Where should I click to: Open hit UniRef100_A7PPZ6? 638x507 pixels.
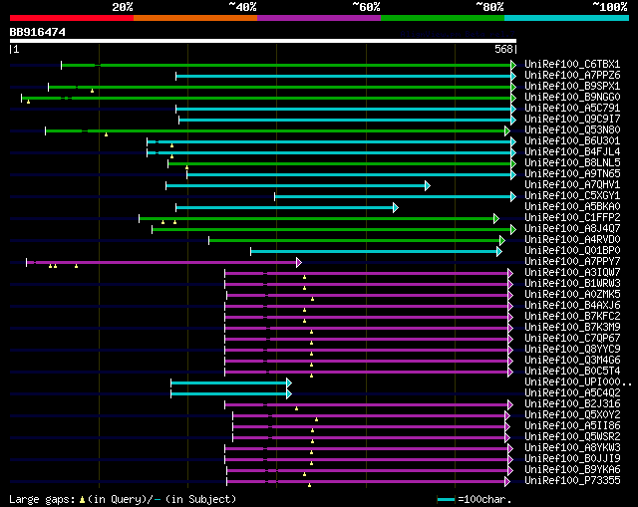(x=572, y=76)
